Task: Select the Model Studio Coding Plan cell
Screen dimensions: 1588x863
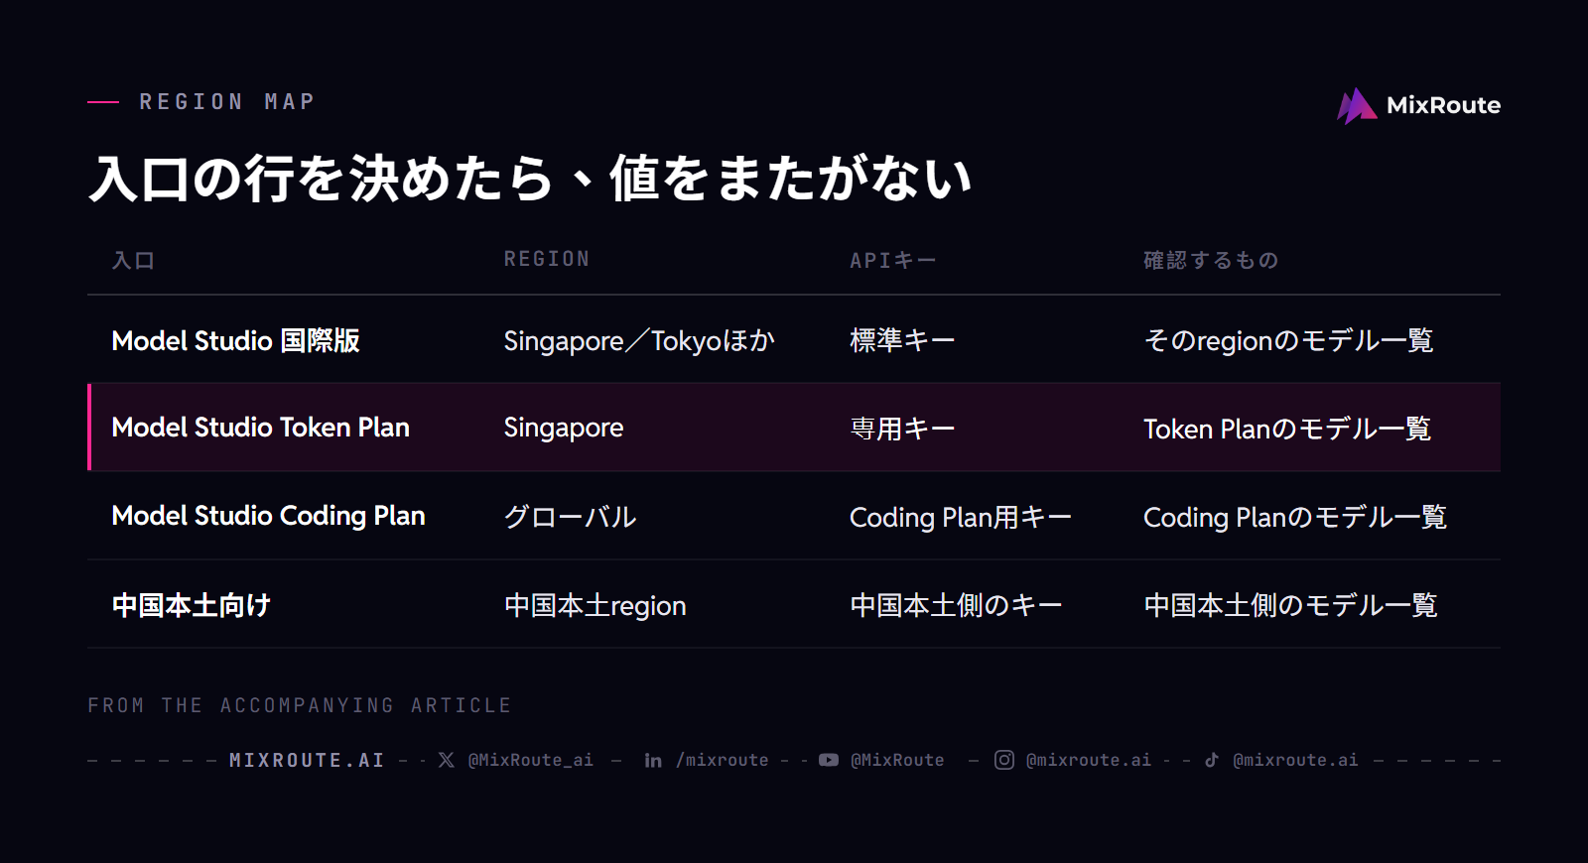Action: tap(268, 516)
